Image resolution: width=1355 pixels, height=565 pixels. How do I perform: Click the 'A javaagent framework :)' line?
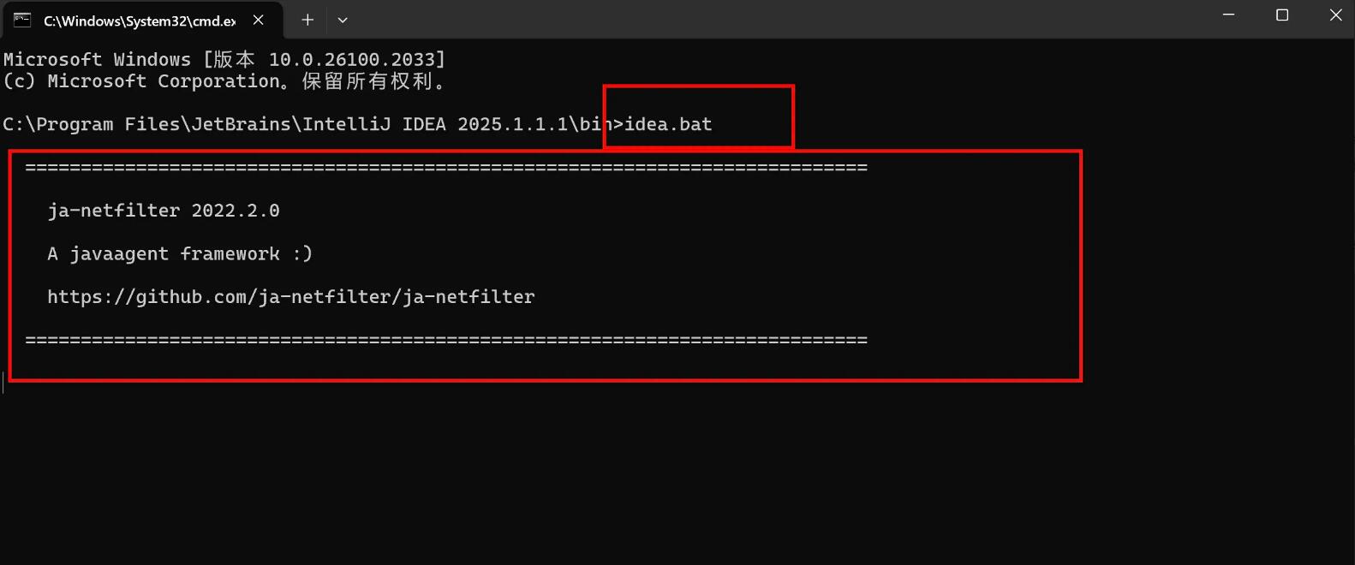180,254
